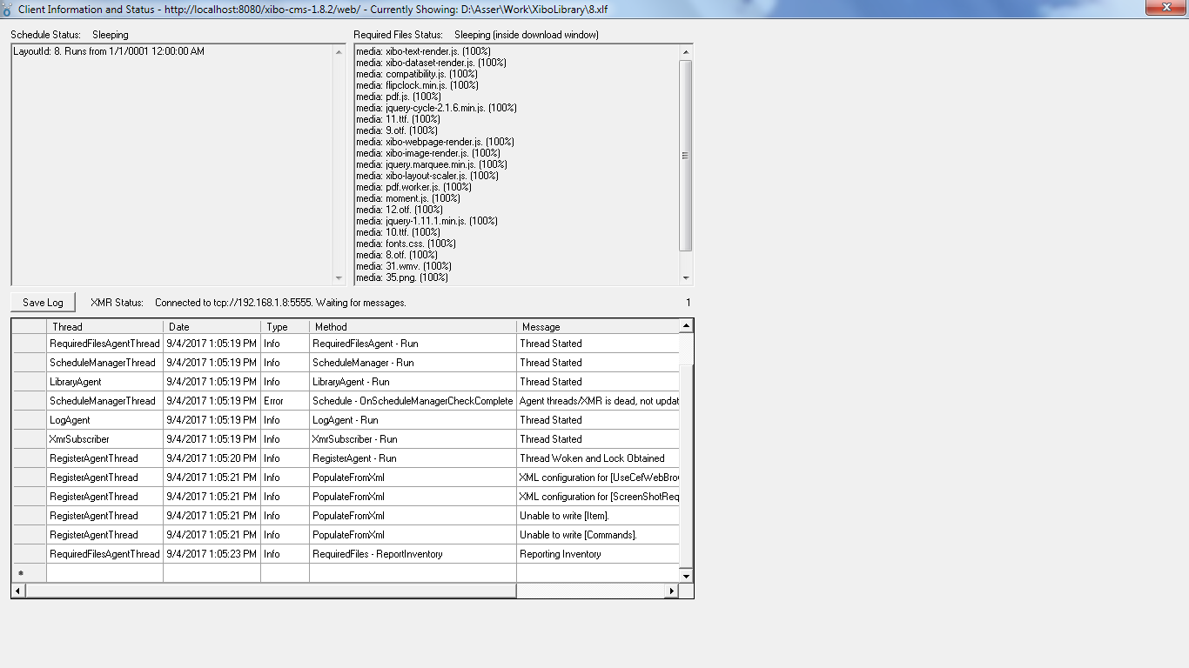This screenshot has height=668, width=1189.
Task: Select the row header of the new empty row
Action: tap(29, 573)
